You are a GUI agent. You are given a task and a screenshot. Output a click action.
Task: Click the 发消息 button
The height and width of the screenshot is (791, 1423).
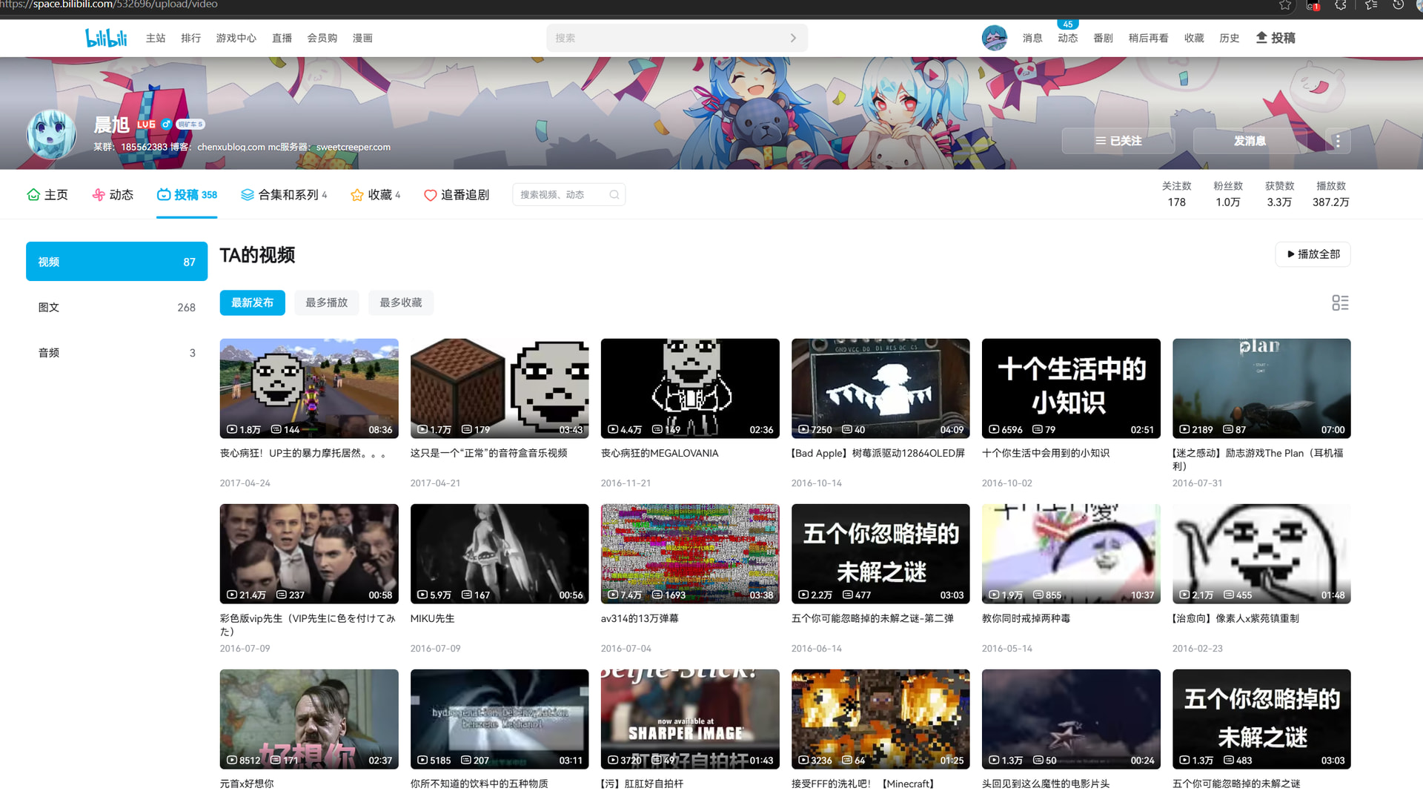[1250, 141]
